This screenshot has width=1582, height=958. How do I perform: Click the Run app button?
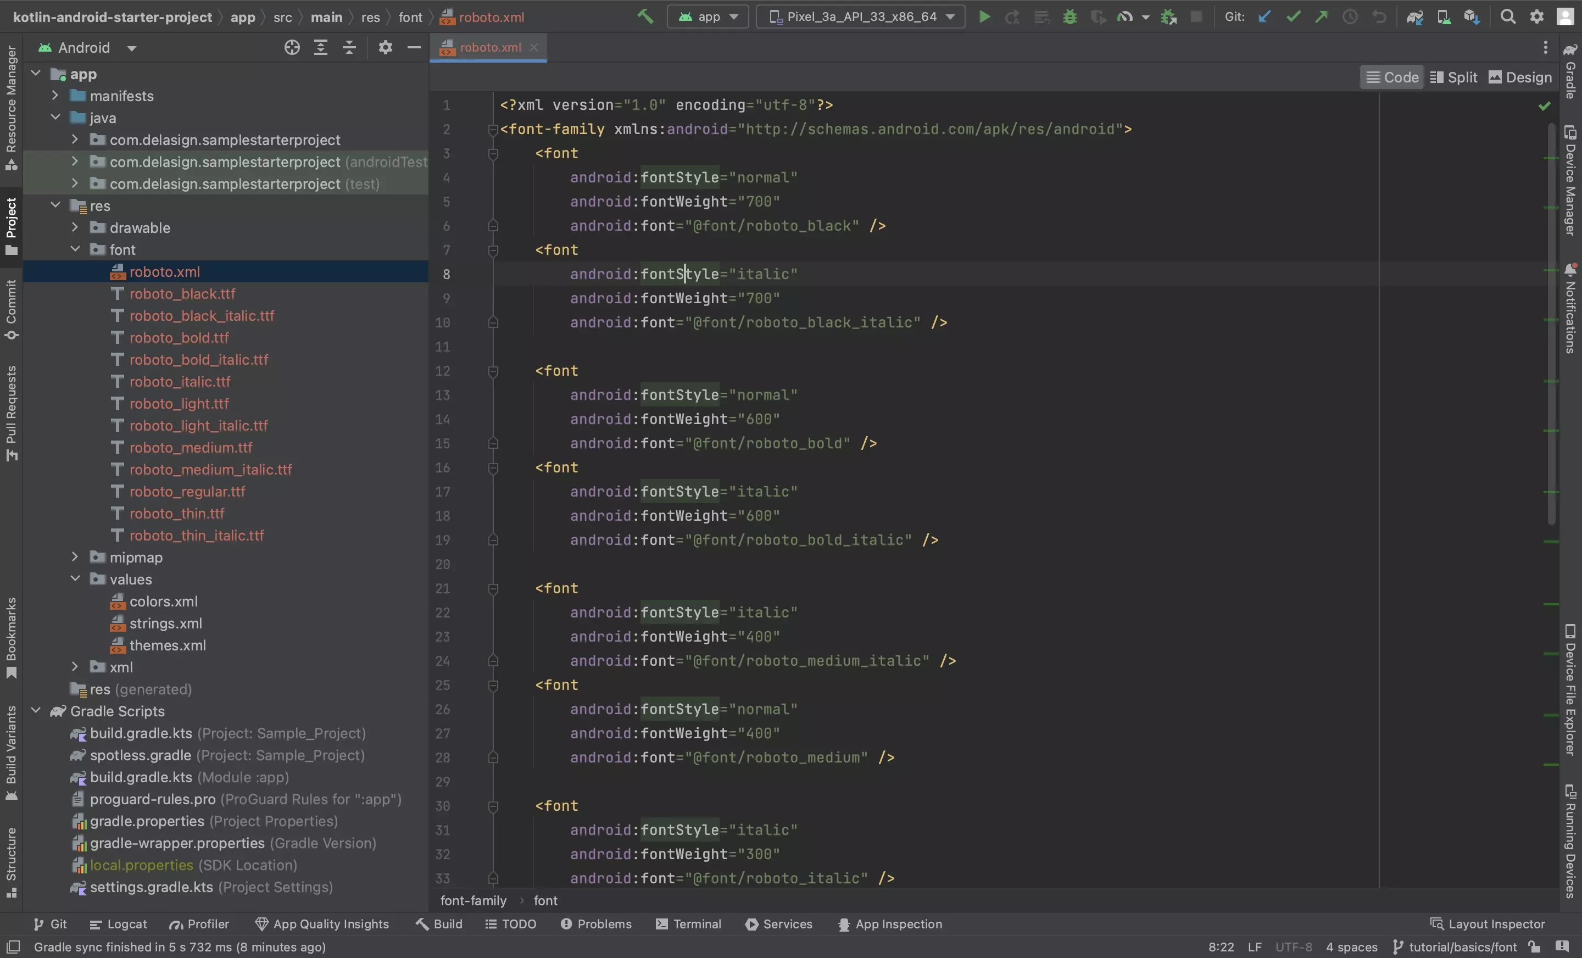(x=981, y=17)
